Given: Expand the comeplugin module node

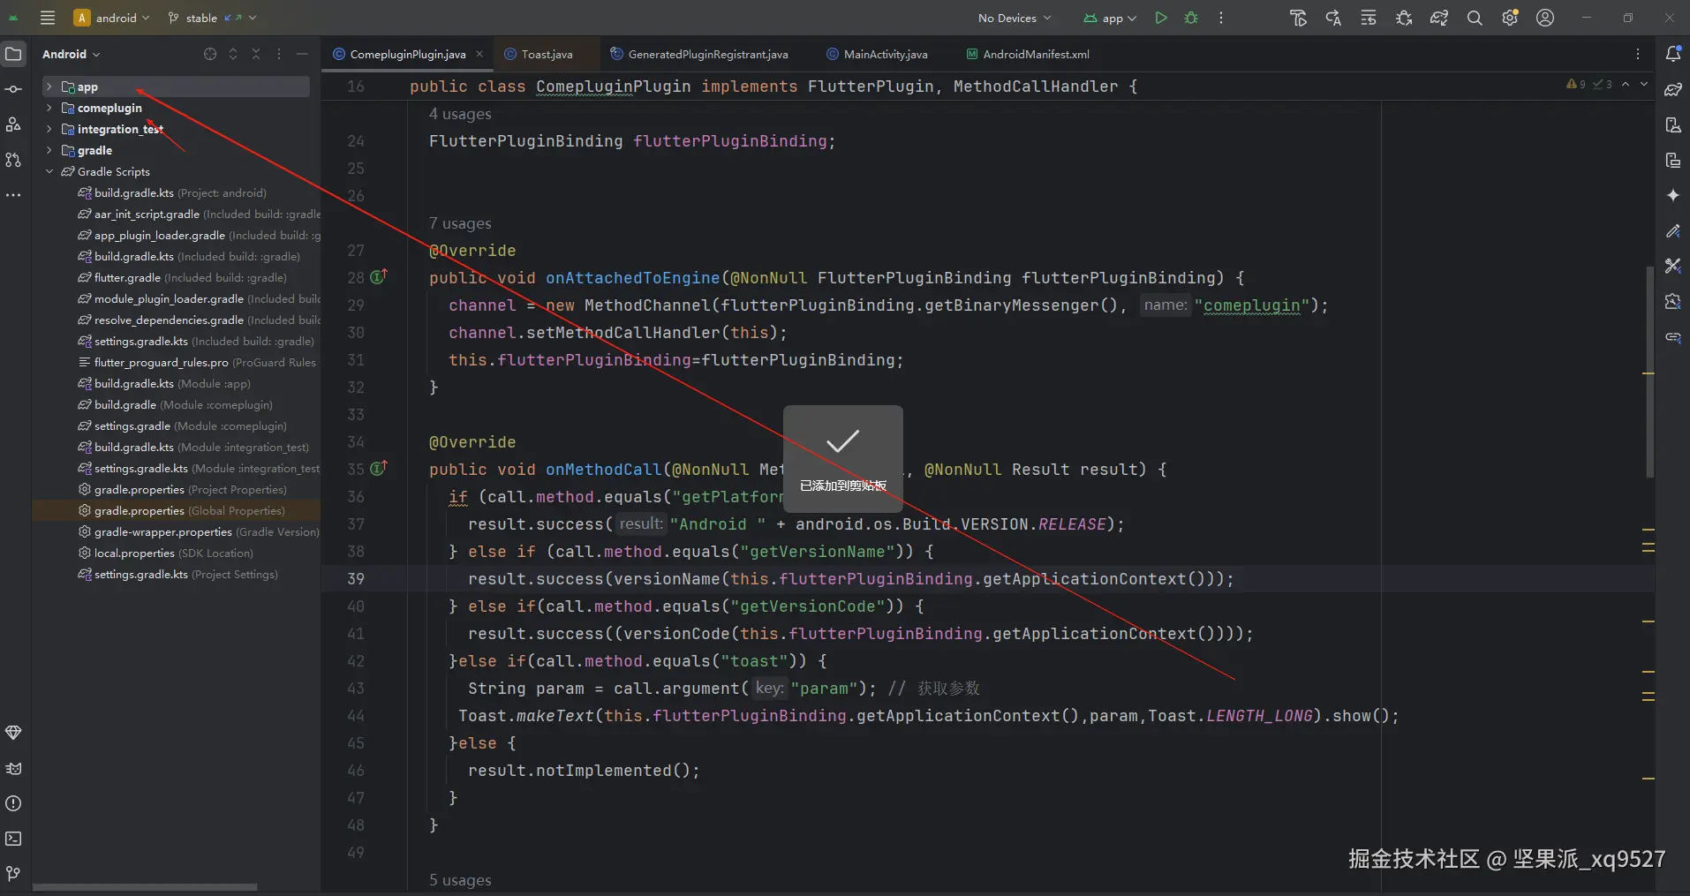Looking at the screenshot, I should pos(49,108).
